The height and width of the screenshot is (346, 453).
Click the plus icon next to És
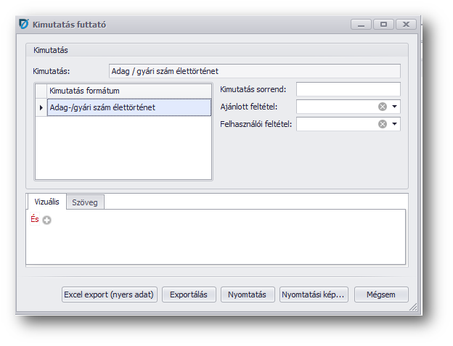[47, 221]
